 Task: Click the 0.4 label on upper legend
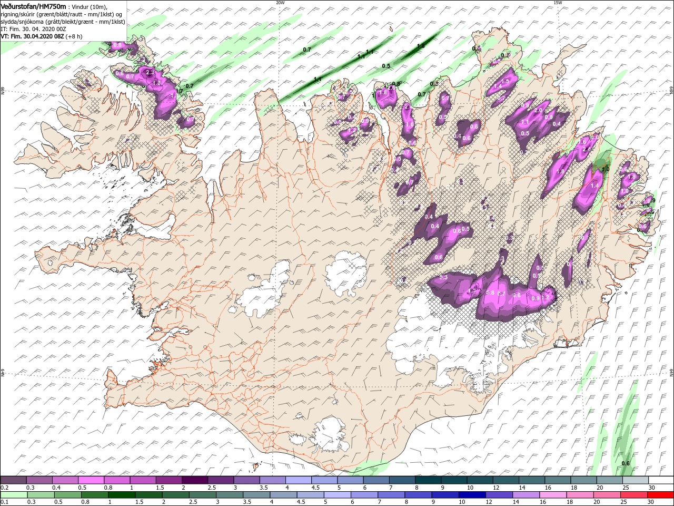(x=56, y=488)
